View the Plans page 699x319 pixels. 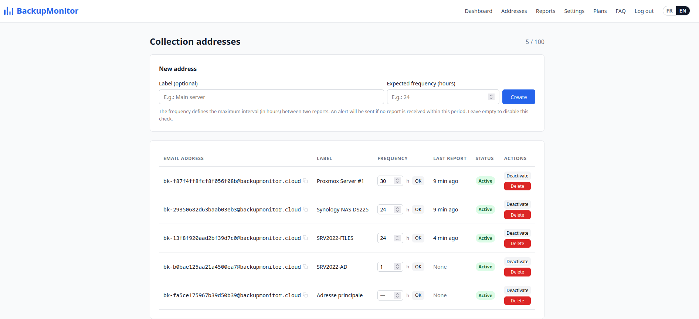tap(600, 11)
